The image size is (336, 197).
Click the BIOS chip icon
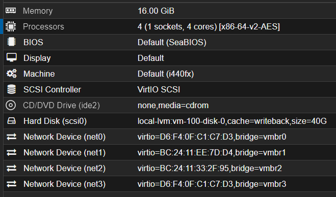point(11,42)
